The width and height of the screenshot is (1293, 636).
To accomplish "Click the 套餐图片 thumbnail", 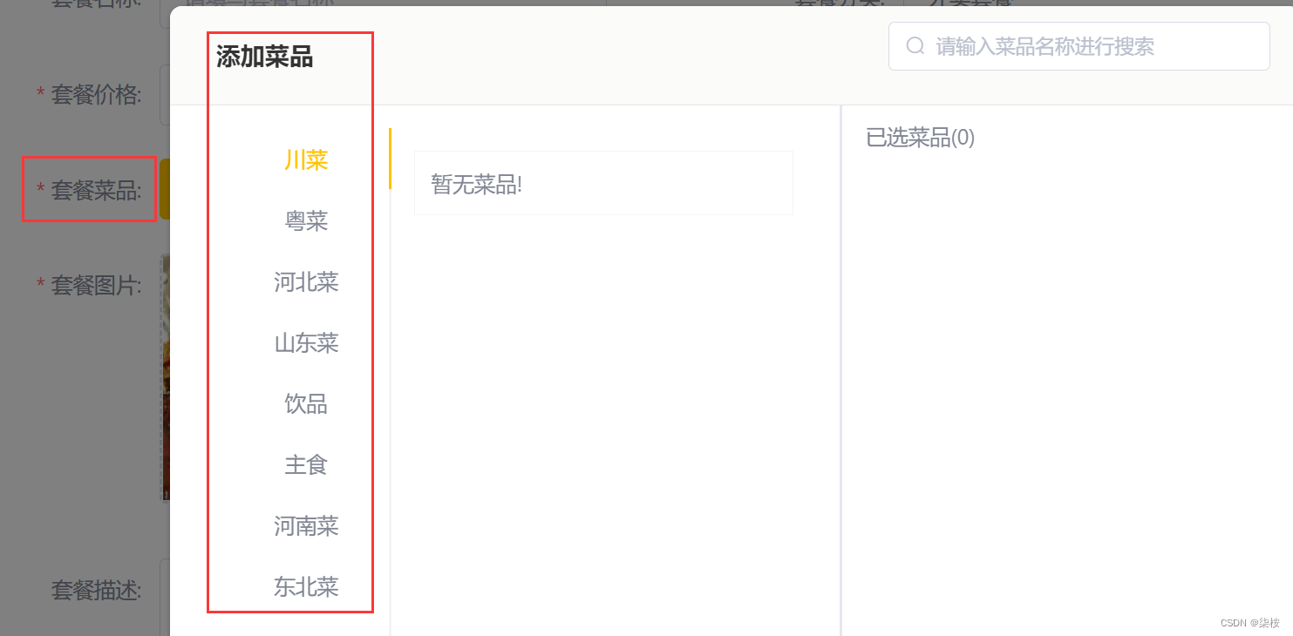I will coord(166,378).
